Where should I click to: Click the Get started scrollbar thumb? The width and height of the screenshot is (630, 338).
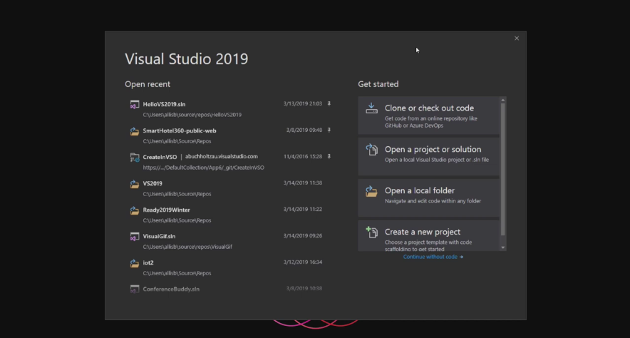point(502,169)
